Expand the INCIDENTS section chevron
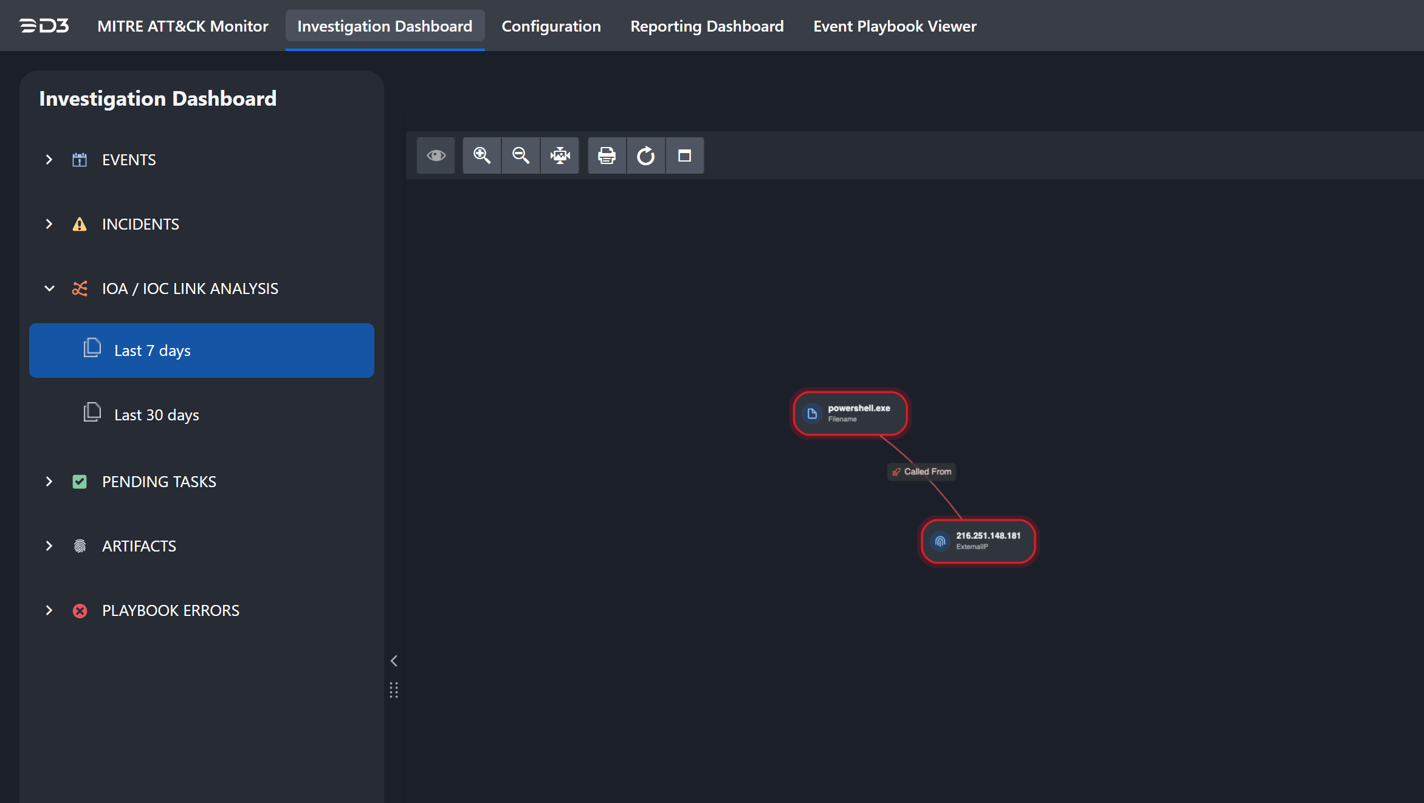The width and height of the screenshot is (1424, 803). tap(49, 224)
